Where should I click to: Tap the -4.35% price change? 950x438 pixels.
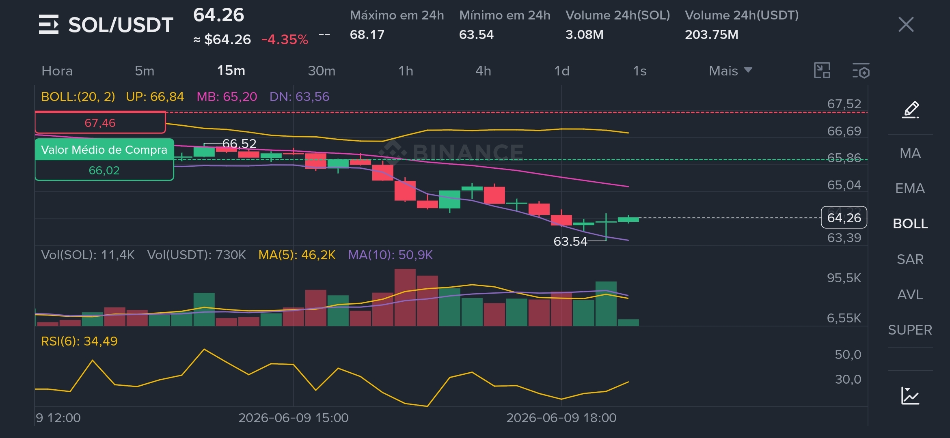pyautogui.click(x=285, y=40)
